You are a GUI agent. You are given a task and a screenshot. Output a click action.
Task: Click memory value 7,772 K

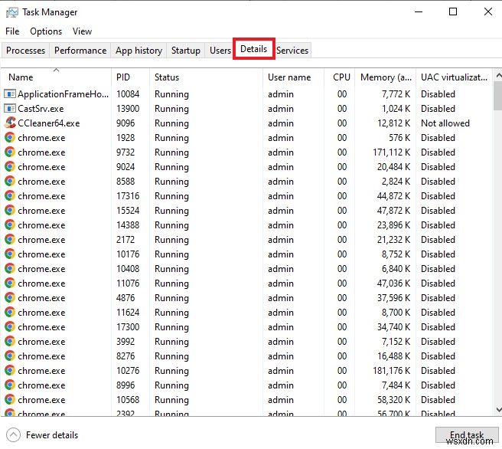click(x=396, y=94)
